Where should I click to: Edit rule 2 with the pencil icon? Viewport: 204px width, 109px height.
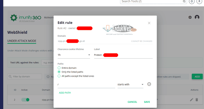pyautogui.click(x=191, y=100)
